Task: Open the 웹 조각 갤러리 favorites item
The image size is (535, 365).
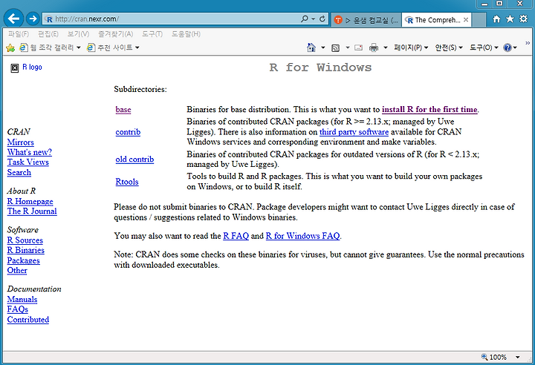Action: [x=51, y=47]
